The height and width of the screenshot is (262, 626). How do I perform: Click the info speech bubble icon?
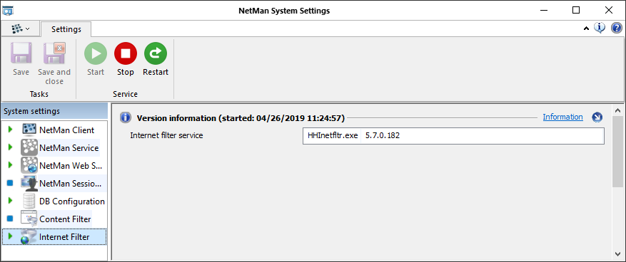(600, 28)
